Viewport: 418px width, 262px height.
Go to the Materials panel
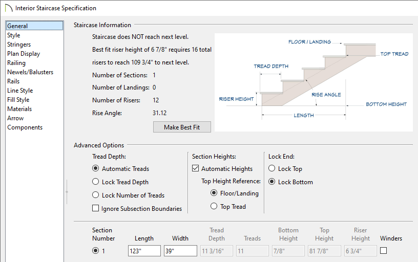coord(19,109)
